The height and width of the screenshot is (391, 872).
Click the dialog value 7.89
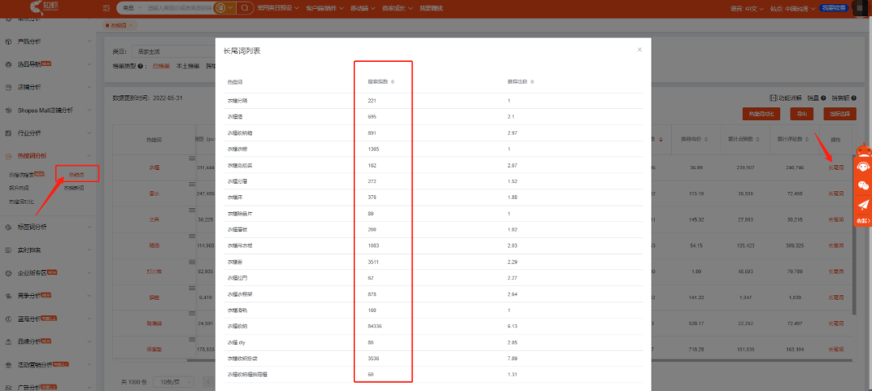click(x=512, y=358)
